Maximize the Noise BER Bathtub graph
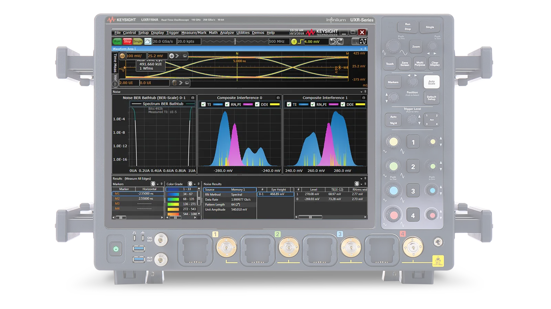The width and height of the screenshot is (551, 309). [193, 98]
